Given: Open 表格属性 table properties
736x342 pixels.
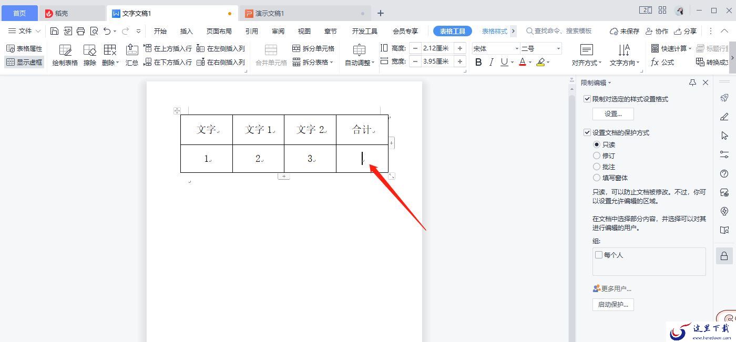Looking at the screenshot, I should tap(24, 48).
